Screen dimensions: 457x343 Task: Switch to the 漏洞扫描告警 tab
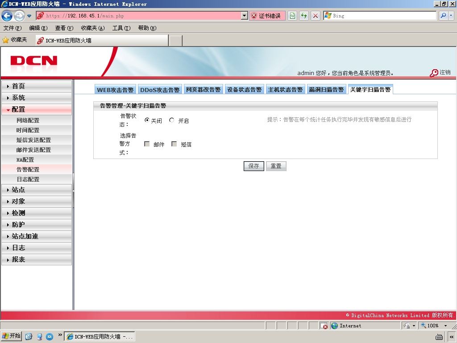point(326,89)
